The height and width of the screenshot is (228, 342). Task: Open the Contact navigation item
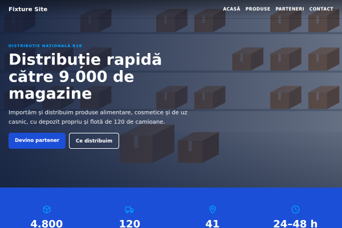click(x=321, y=9)
